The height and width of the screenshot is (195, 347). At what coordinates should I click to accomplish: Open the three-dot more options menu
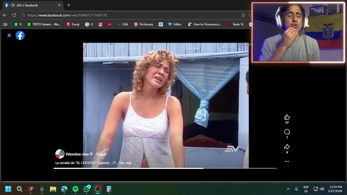[x=287, y=161]
